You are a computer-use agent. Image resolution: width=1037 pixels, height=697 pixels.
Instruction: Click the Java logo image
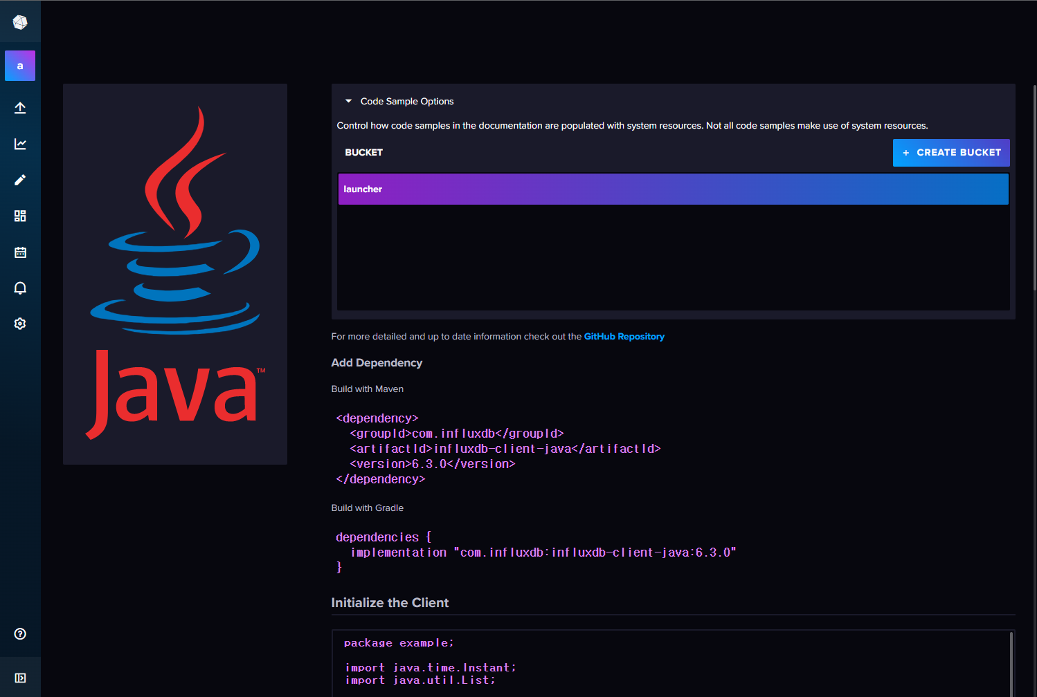click(x=175, y=274)
